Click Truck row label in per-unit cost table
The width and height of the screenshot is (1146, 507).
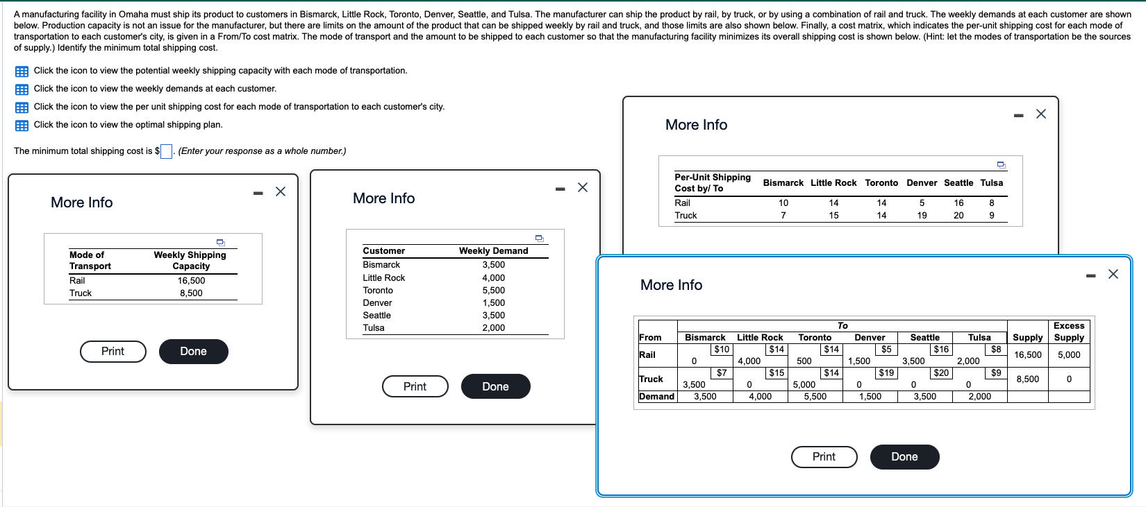pyautogui.click(x=686, y=216)
